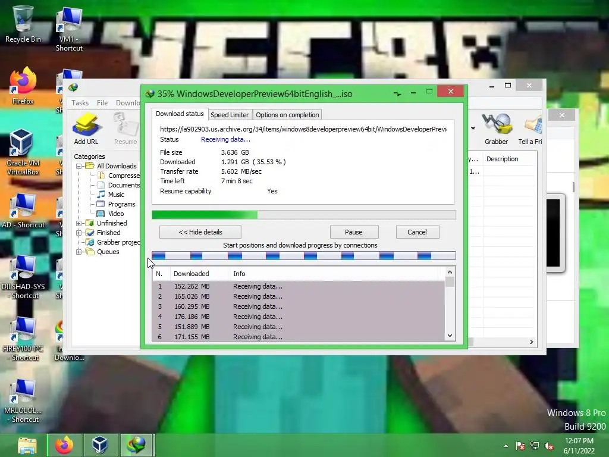Select the Documents category
Screen dimensions: 609x457
(x=118, y=185)
